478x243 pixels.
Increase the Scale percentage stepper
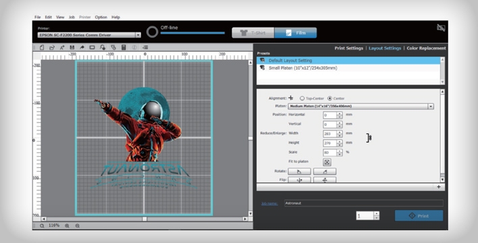coord(340,151)
